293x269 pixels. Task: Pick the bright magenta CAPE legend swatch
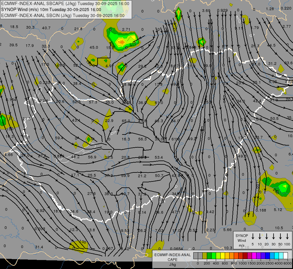click(x=254, y=256)
